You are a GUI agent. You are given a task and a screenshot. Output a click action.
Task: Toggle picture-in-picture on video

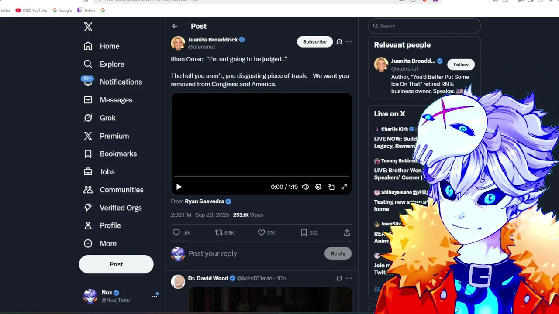pos(331,187)
